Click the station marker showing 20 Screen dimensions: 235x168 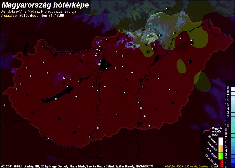(147, 35)
